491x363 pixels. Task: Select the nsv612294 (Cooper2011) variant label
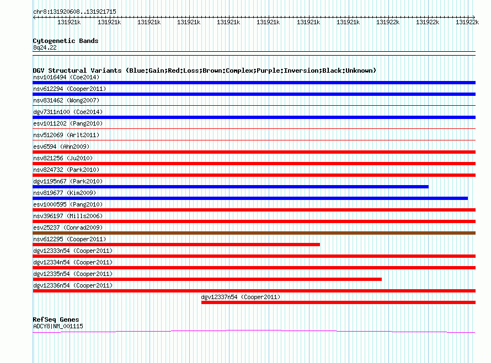(70, 89)
